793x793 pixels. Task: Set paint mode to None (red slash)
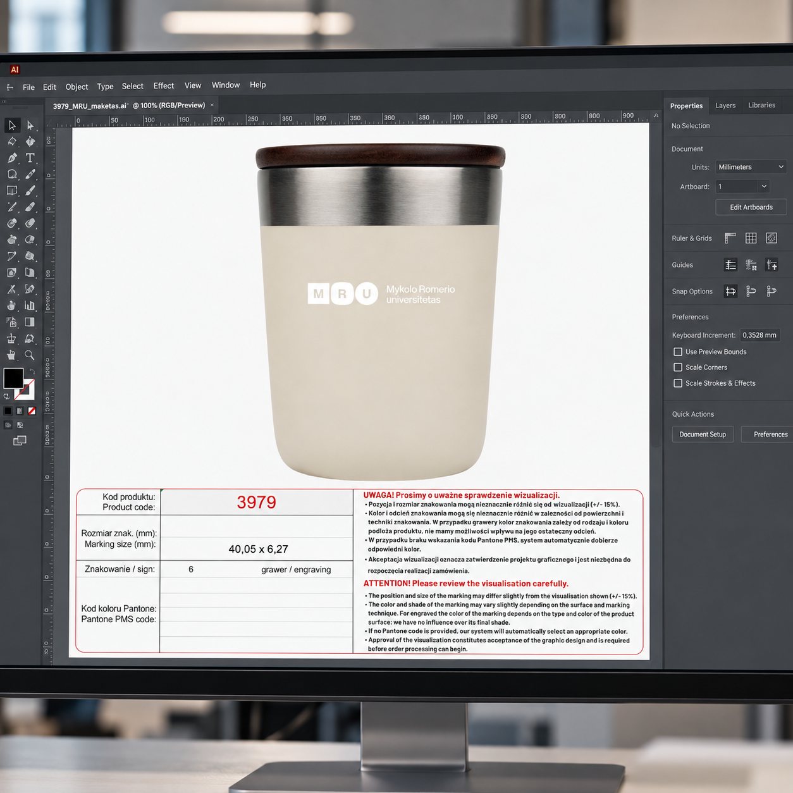(x=32, y=410)
